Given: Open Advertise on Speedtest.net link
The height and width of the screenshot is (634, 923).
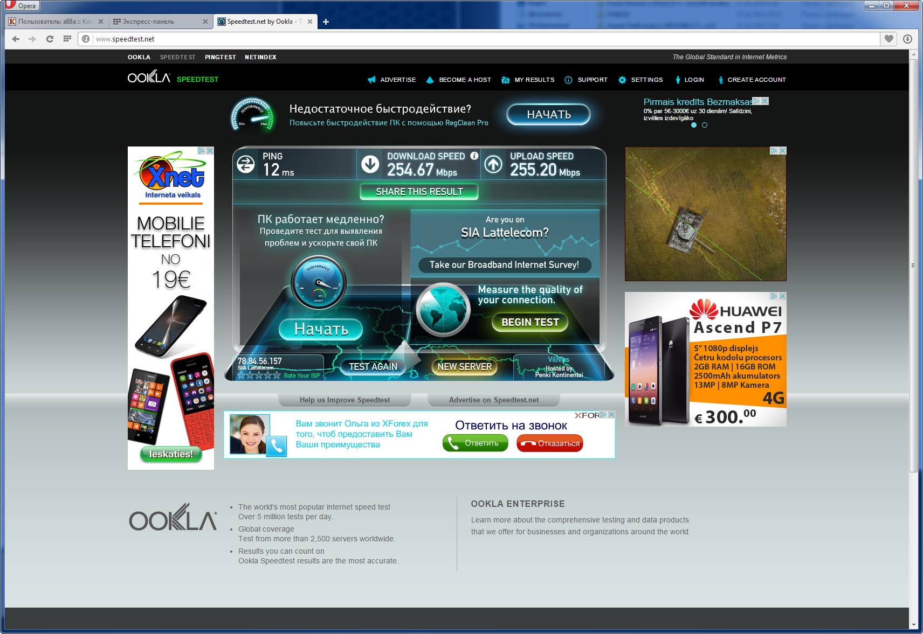Looking at the screenshot, I should pyautogui.click(x=493, y=400).
